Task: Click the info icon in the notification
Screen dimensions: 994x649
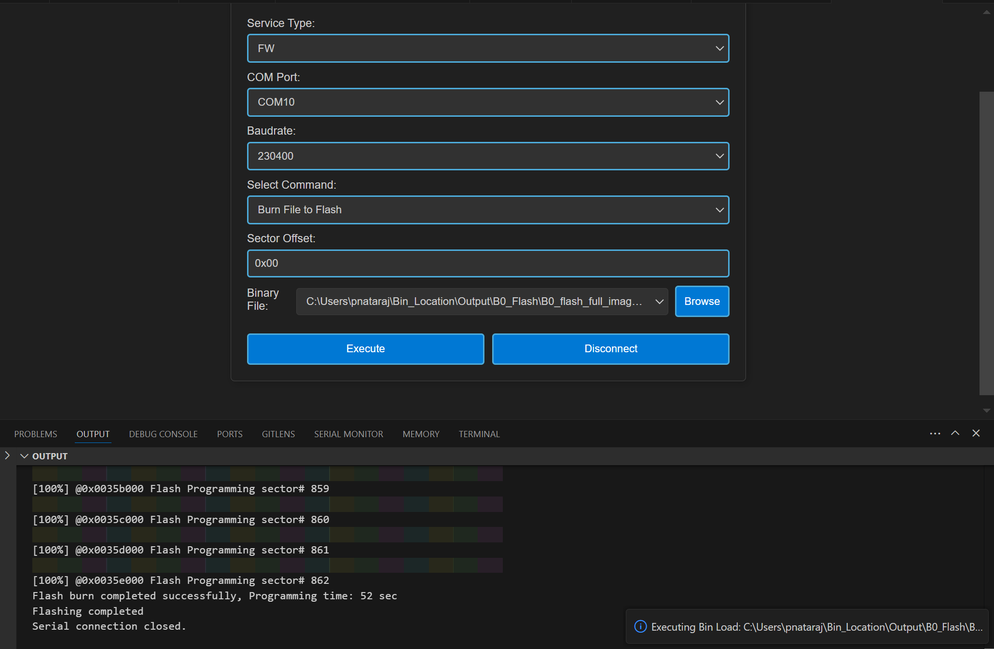Action: (x=640, y=626)
